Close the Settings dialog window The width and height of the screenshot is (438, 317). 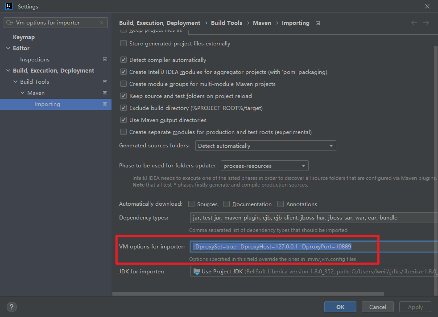427,6
